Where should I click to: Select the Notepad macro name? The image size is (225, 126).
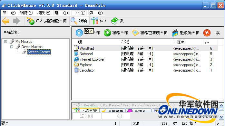[x=86, y=54]
